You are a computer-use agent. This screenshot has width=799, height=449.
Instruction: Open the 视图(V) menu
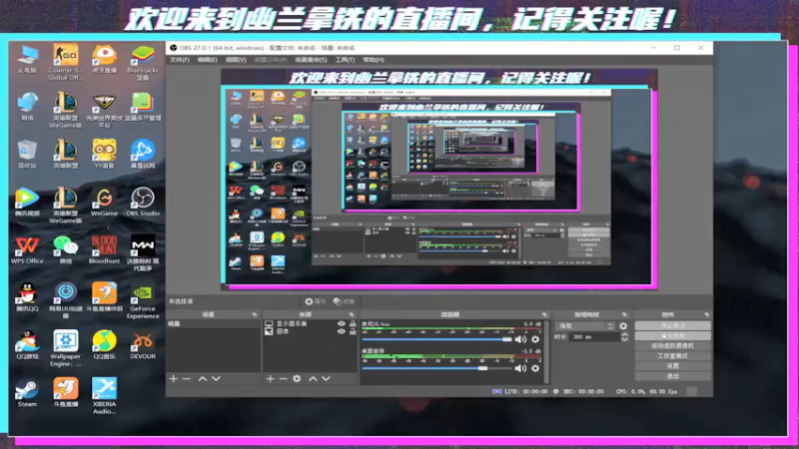pos(236,60)
